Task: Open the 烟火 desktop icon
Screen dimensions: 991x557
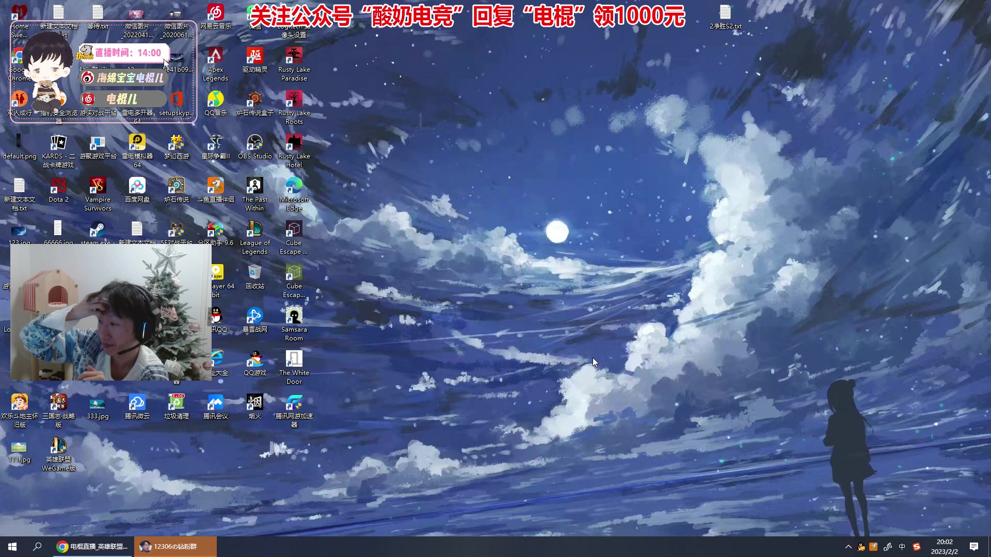Action: click(254, 406)
